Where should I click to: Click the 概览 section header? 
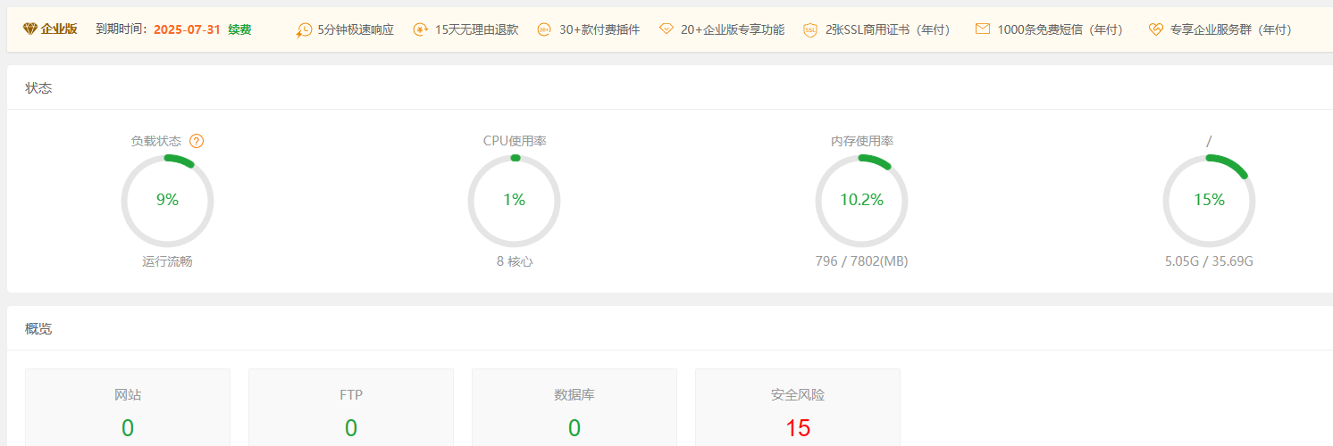pyautogui.click(x=38, y=329)
